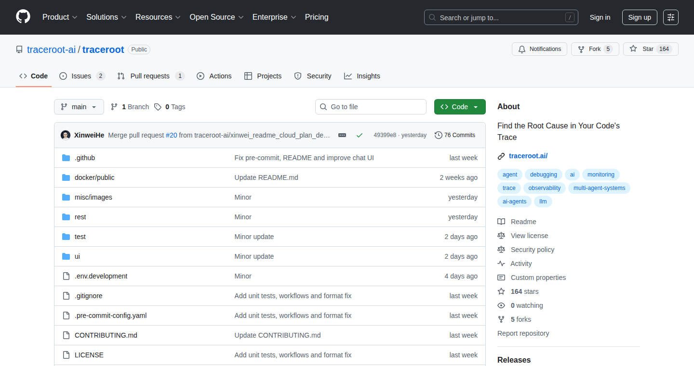Image resolution: width=694 pixels, height=366 pixels.
Task: Open the misc/images folder icon
Action: (x=66, y=197)
